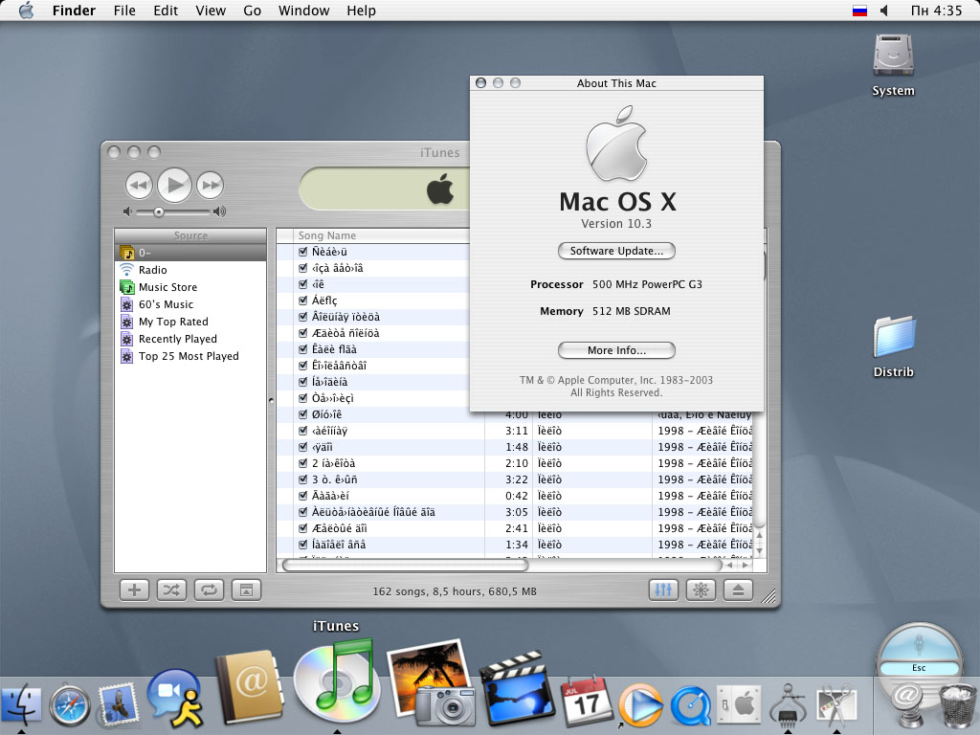Click the menu bar clock
Image resolution: width=980 pixels, height=735 pixels.
[936, 11]
